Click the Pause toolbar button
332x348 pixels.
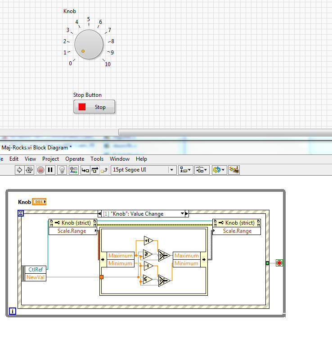coord(50,170)
